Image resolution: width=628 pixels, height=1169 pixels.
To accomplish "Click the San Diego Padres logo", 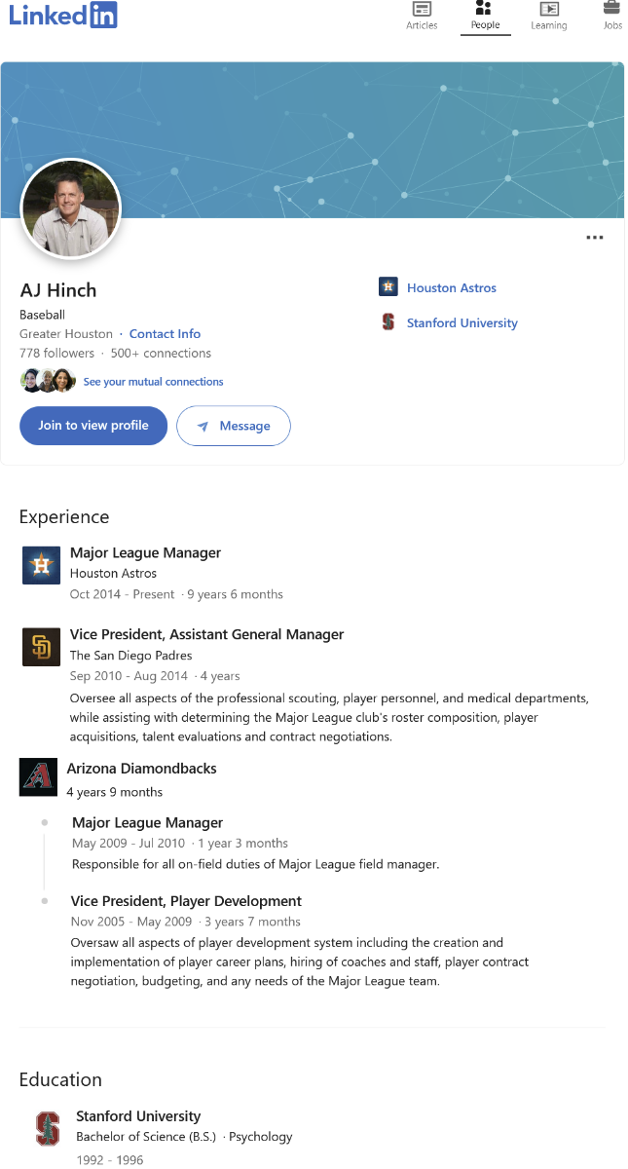I will tap(41, 647).
